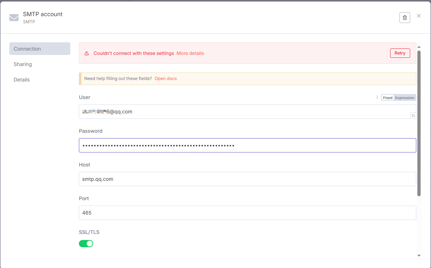Switch to the Sharing tab
Viewport: 431px width, 268px height.
(x=23, y=64)
